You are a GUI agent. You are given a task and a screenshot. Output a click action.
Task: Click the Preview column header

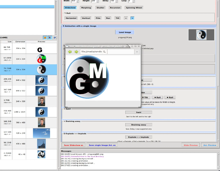42,42
